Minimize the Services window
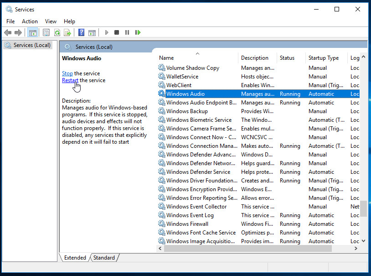This screenshot has width=371, height=276. pyautogui.click(x=316, y=9)
